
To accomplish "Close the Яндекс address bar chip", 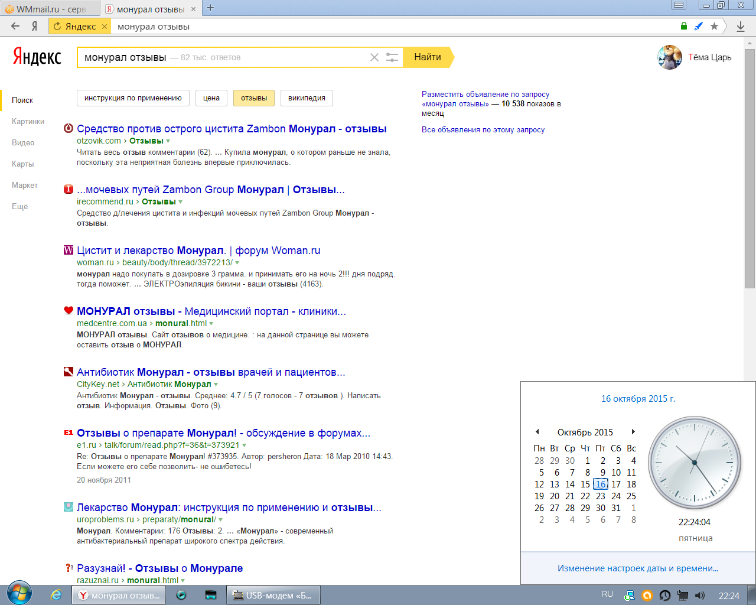I will 105,27.
